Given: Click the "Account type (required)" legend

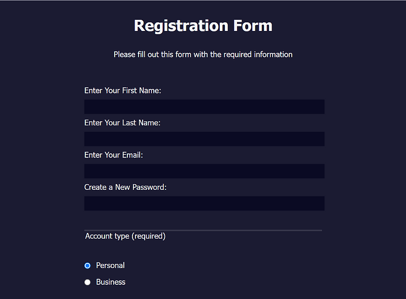Looking at the screenshot, I should (125, 236).
